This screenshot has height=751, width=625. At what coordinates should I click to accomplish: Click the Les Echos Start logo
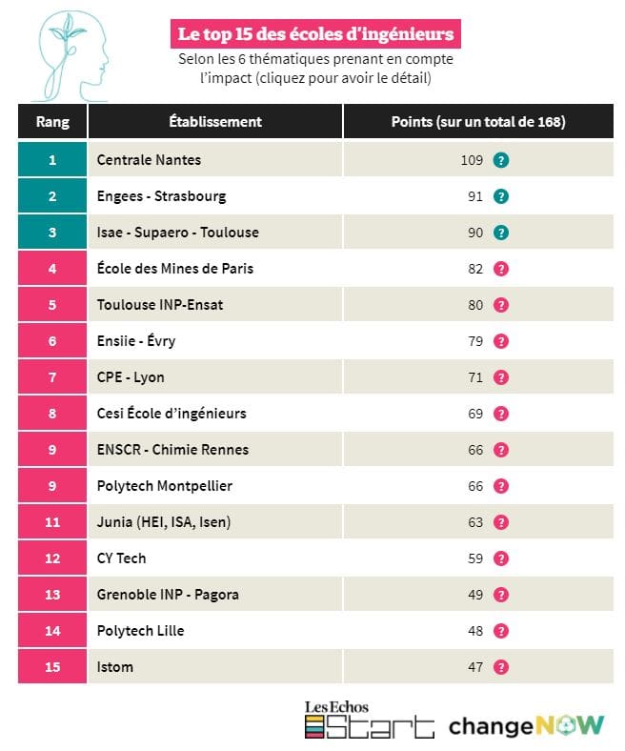coord(370,720)
